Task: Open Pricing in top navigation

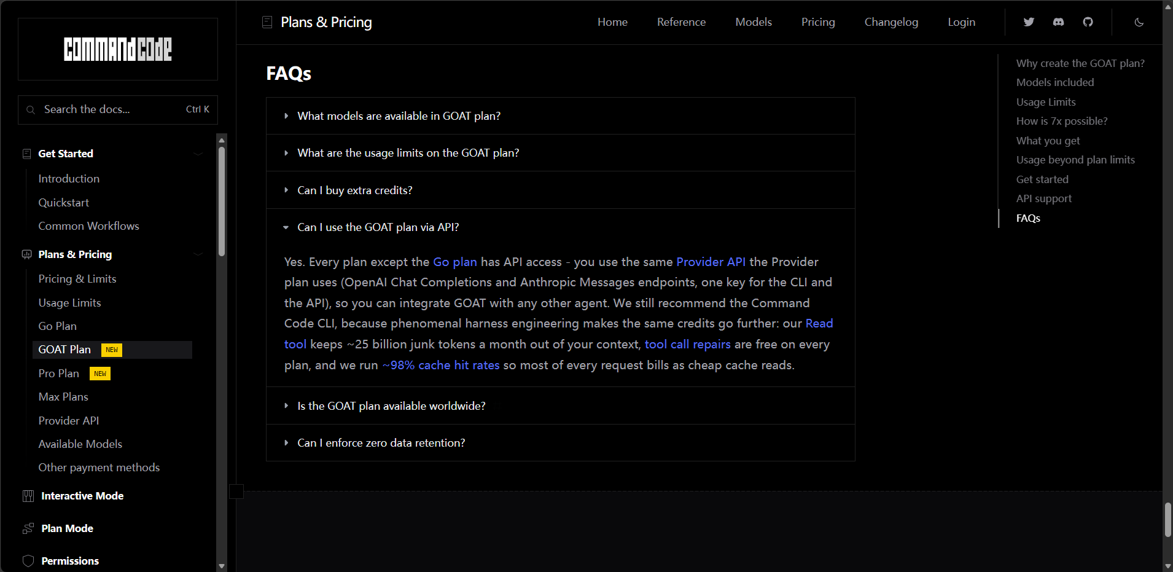Action: click(818, 22)
